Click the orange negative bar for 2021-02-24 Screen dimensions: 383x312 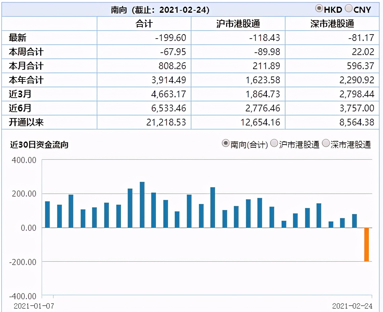(367, 245)
